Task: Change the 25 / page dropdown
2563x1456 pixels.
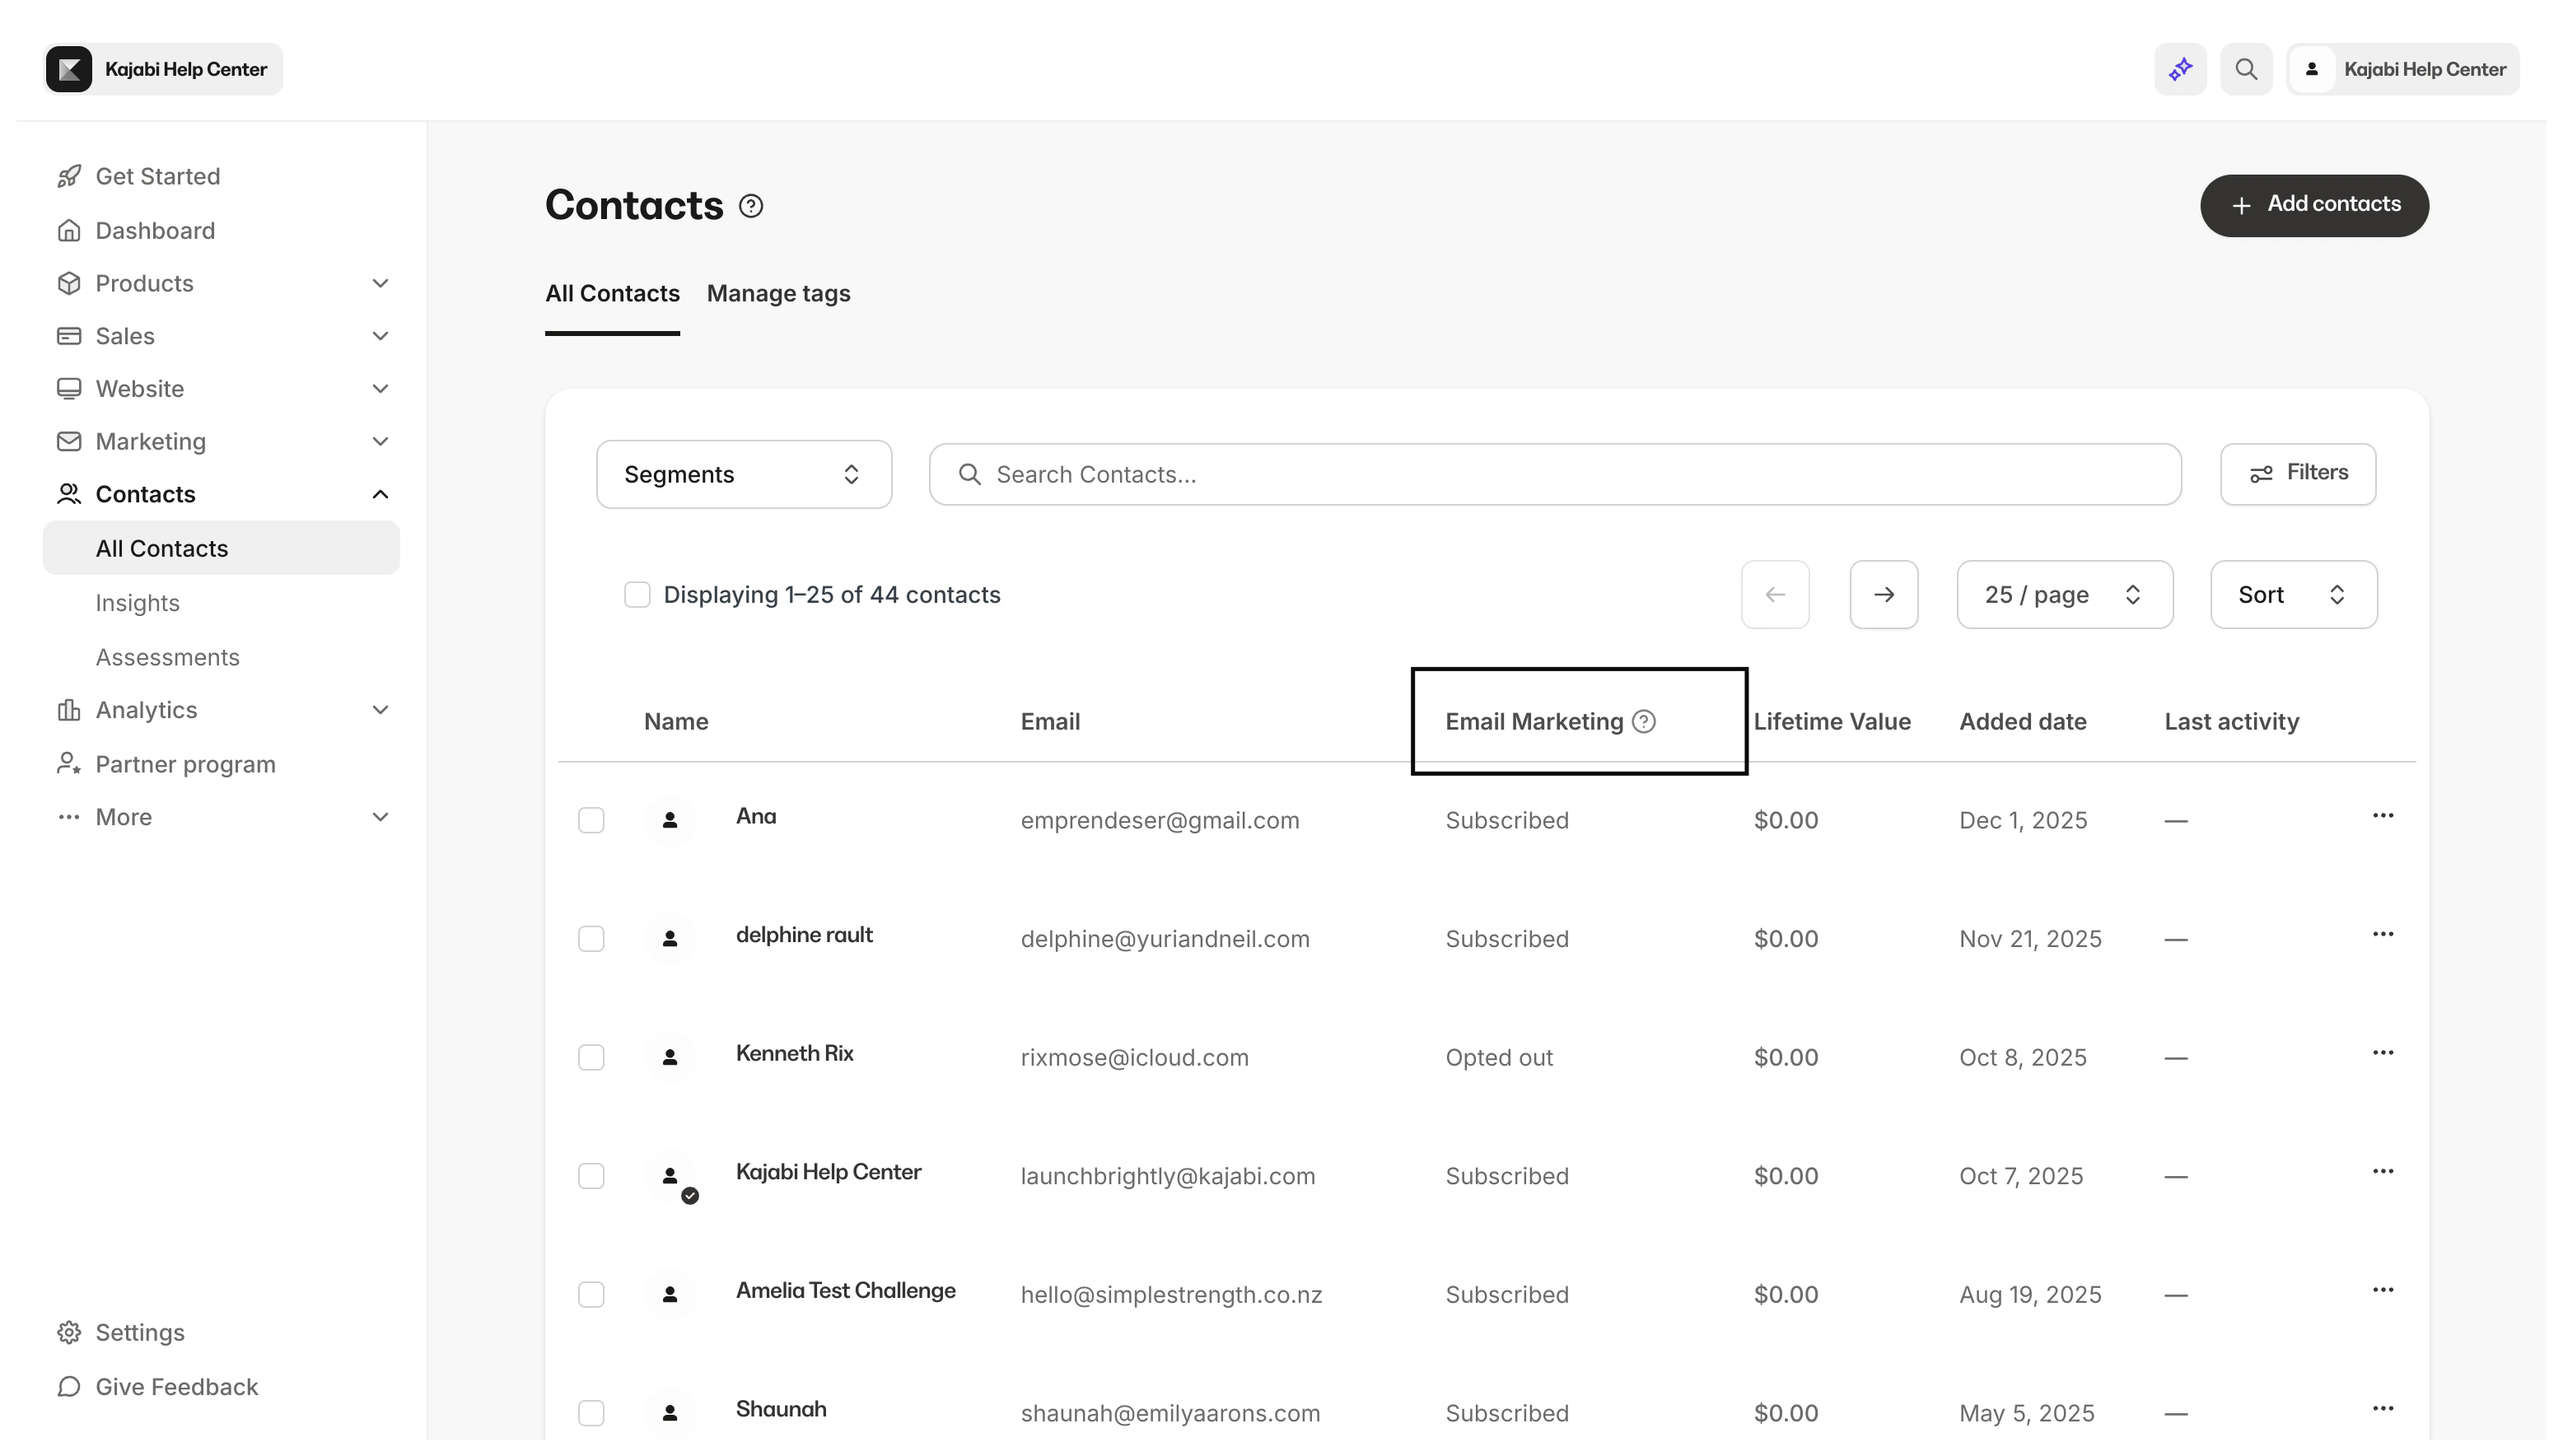Action: click(2064, 595)
